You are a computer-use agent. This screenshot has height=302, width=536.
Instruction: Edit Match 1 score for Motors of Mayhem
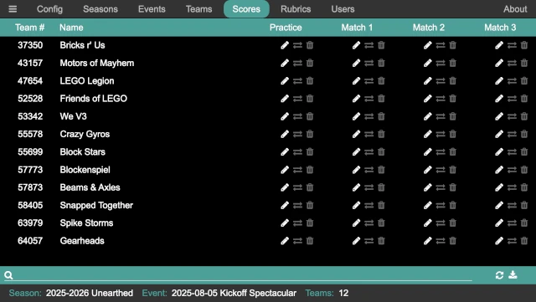(356, 63)
